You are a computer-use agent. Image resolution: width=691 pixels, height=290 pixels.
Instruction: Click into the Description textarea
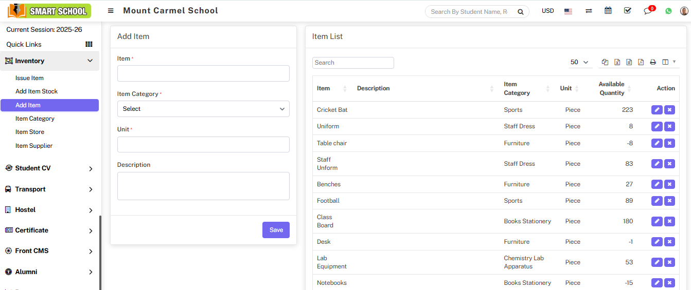click(x=203, y=186)
